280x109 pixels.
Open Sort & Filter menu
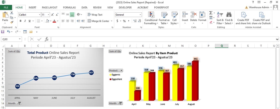click(x=220, y=18)
